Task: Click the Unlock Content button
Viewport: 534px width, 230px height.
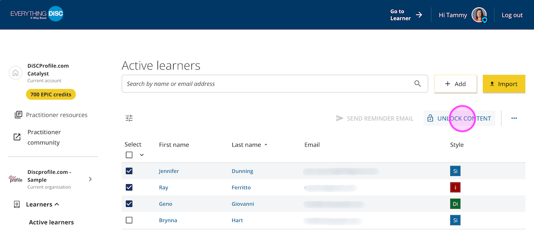Action: pos(459,119)
